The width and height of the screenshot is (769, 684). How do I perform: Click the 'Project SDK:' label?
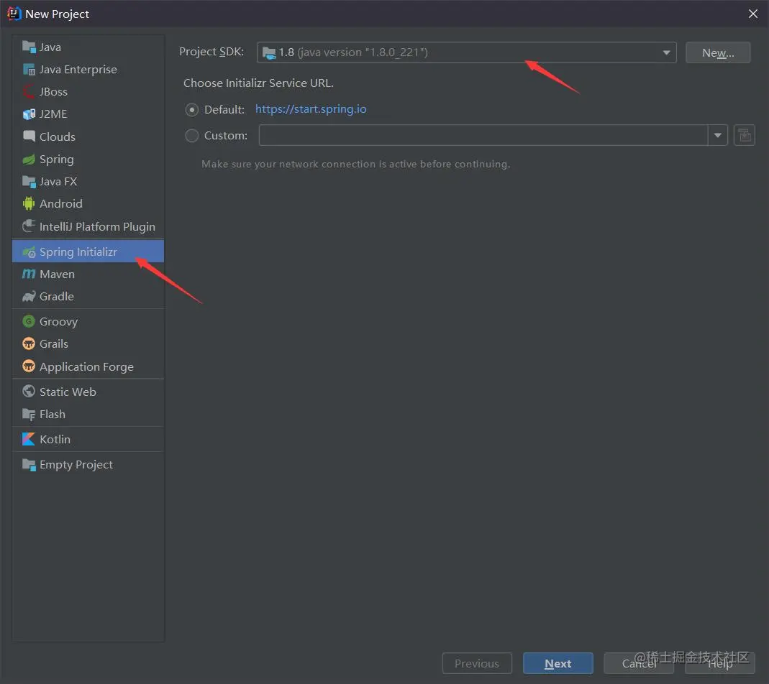pyautogui.click(x=211, y=52)
